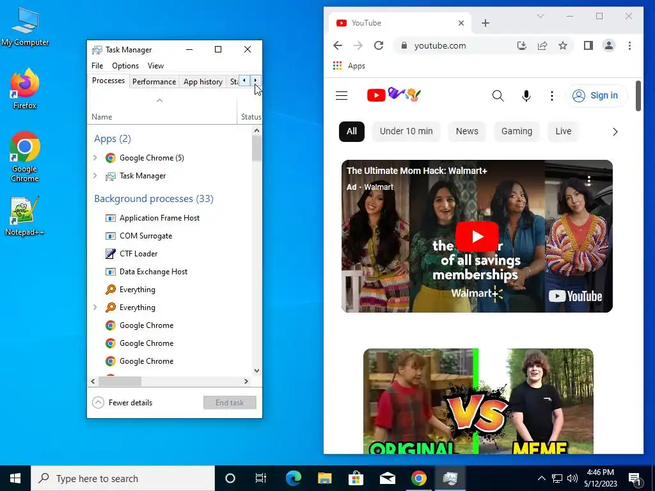Open File menu in Task Manager

pos(97,66)
